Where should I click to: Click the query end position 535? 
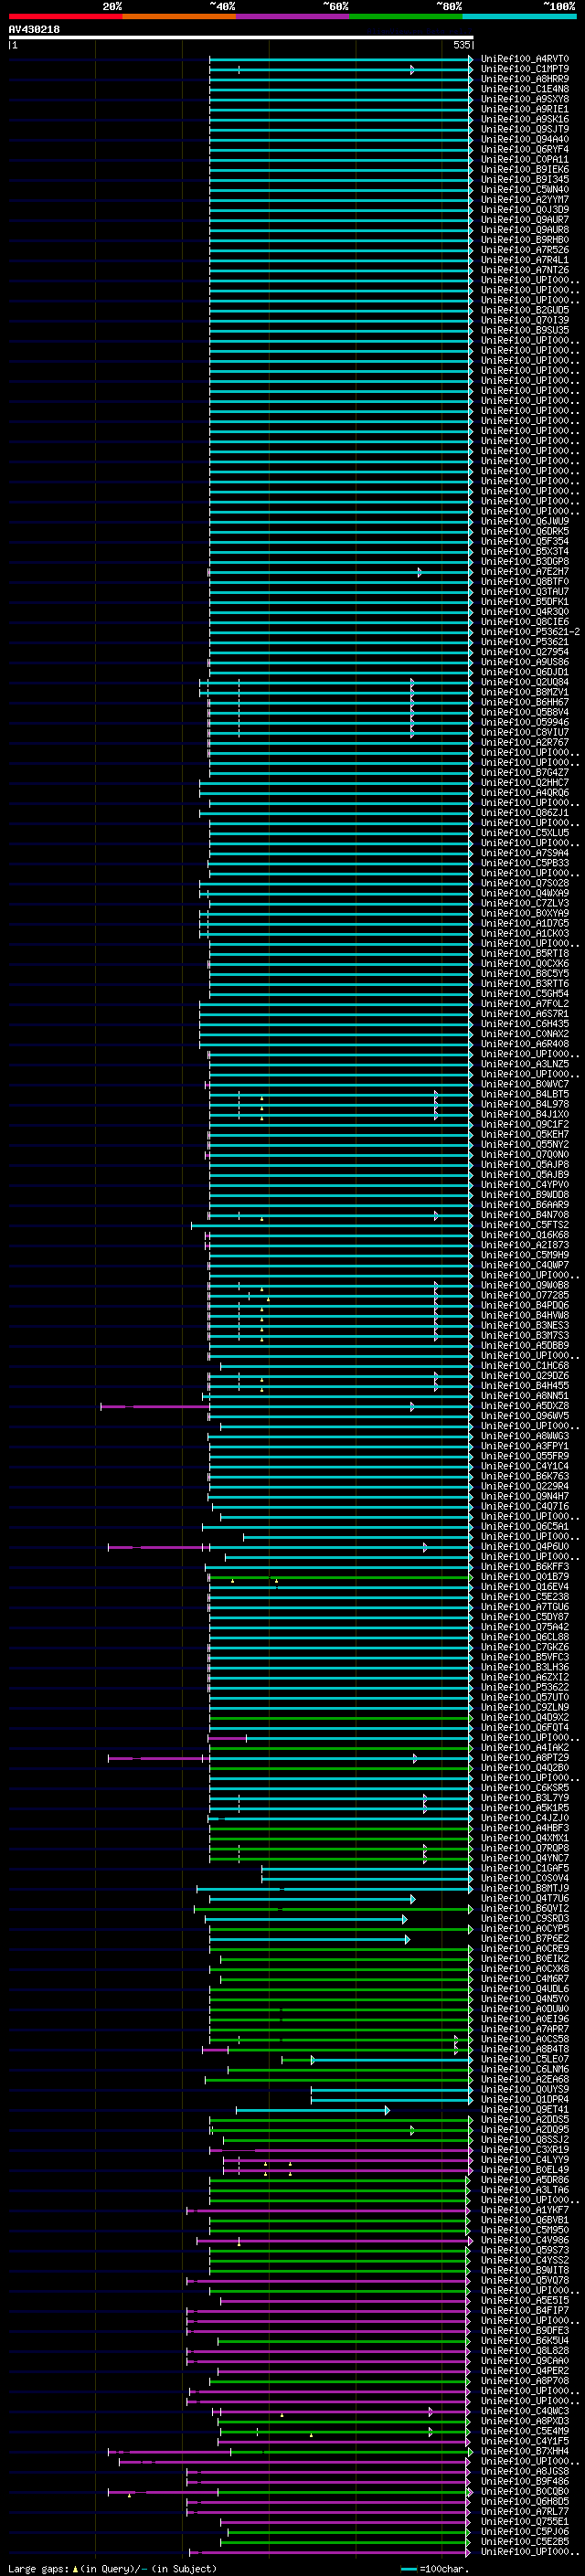(x=461, y=45)
